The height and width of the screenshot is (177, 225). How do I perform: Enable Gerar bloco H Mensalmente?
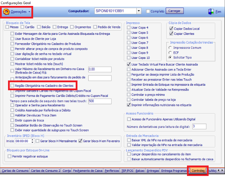38,141
